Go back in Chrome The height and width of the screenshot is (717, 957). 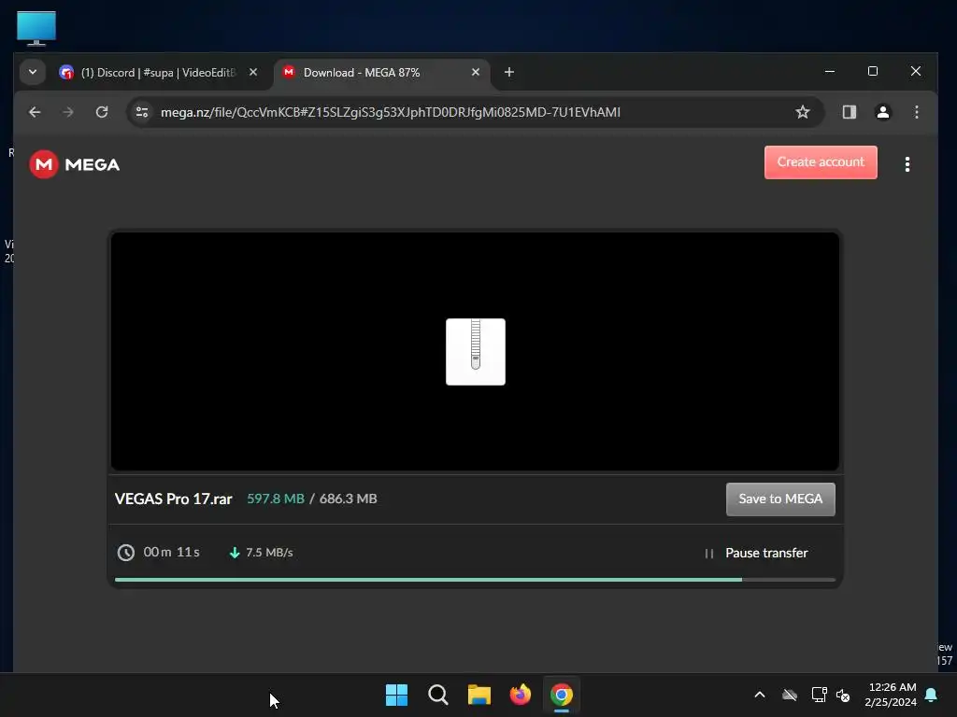coord(35,112)
